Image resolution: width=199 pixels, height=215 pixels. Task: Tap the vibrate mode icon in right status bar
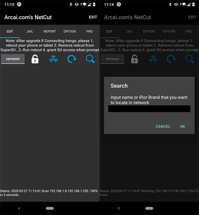point(176,4)
